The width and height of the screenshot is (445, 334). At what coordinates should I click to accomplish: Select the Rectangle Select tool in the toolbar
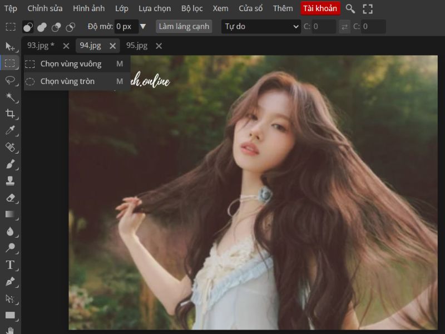(x=10, y=63)
